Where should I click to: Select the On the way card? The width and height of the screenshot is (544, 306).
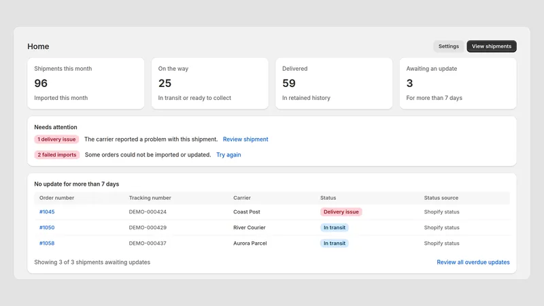(210, 83)
